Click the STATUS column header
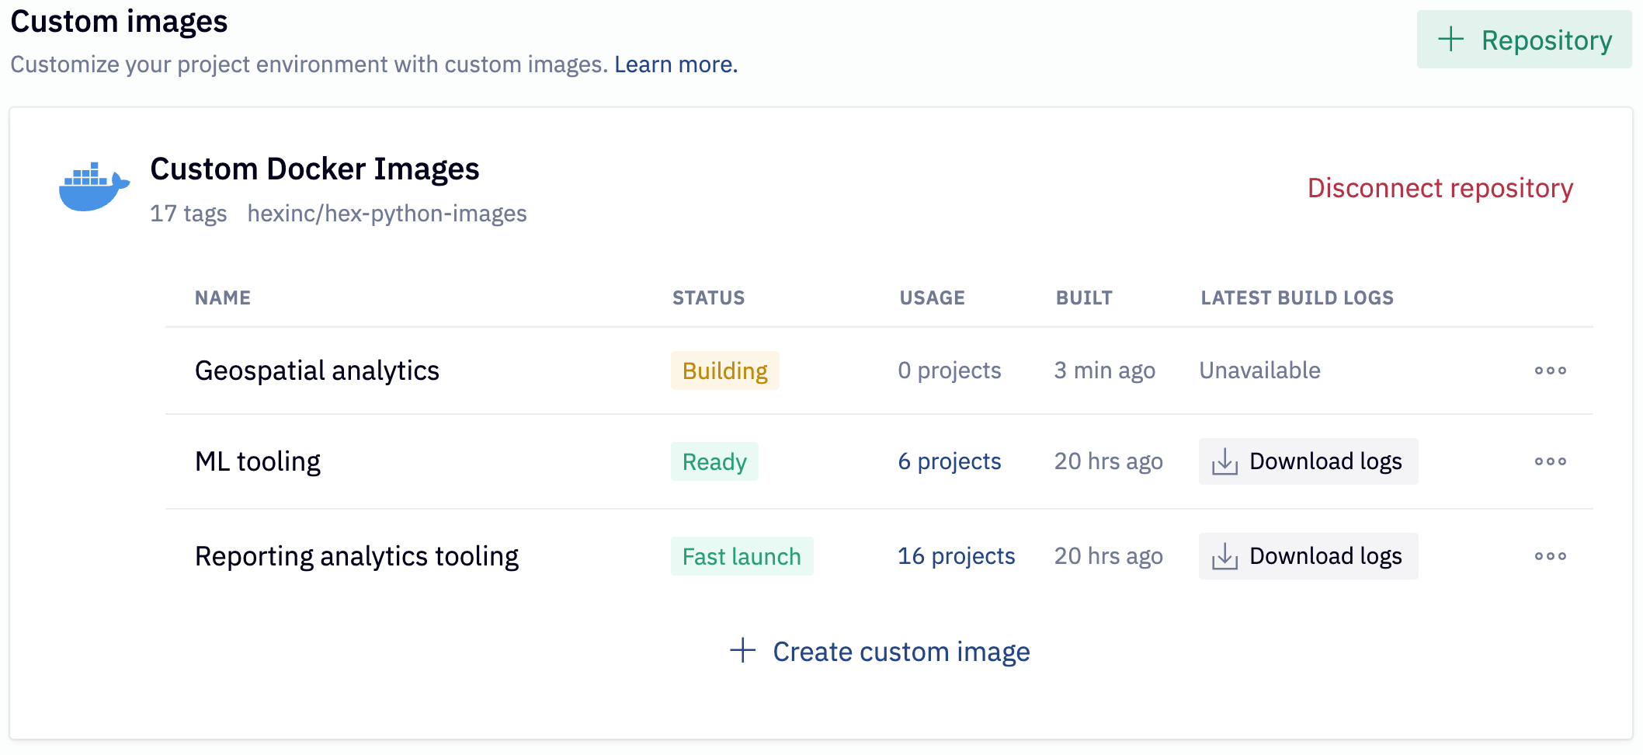Screen dimensions: 1643x755 (x=708, y=297)
